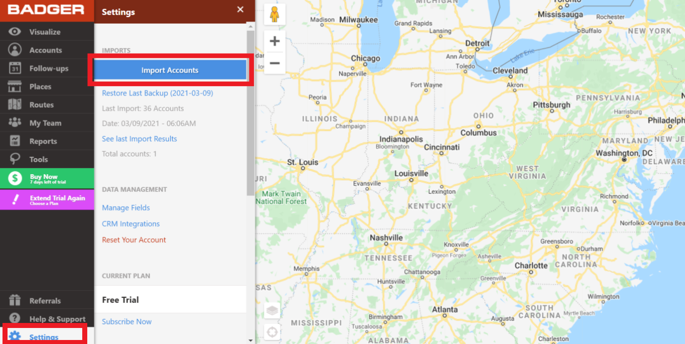Image resolution: width=685 pixels, height=344 pixels.
Task: Click the Reports chart icon
Action: (x=15, y=141)
